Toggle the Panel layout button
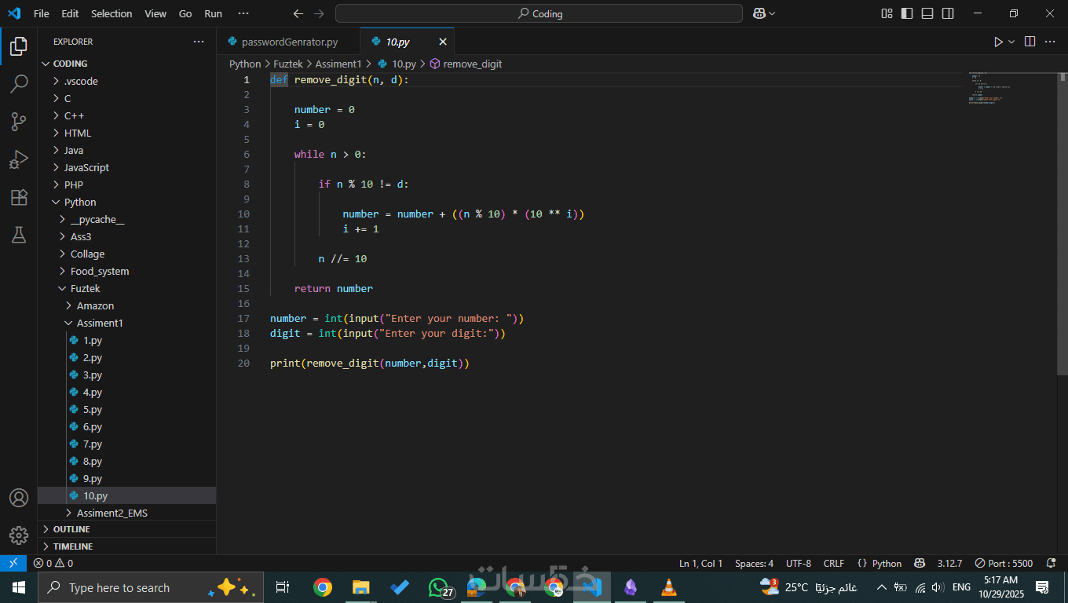1068x603 pixels. (x=927, y=13)
